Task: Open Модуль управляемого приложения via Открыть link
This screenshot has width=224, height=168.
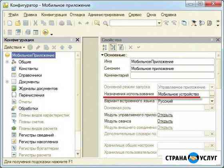Action: pos(165,115)
